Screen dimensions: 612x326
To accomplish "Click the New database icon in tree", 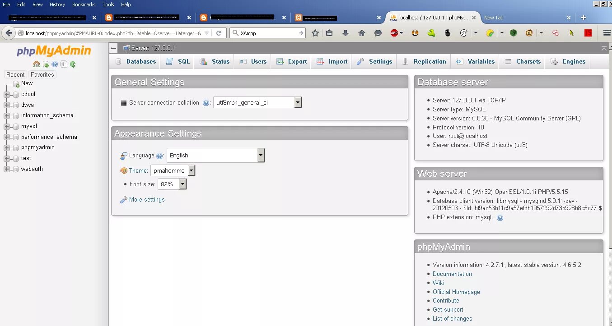I will click(16, 83).
